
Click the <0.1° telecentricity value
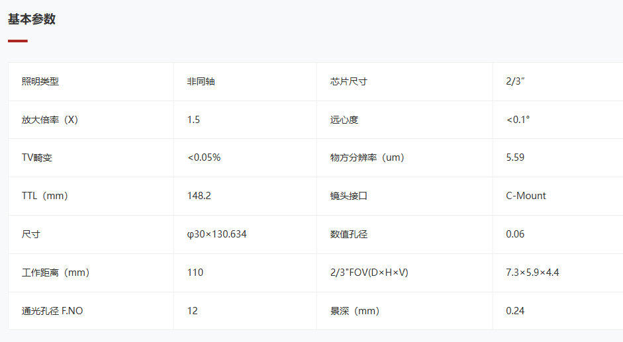click(518, 120)
